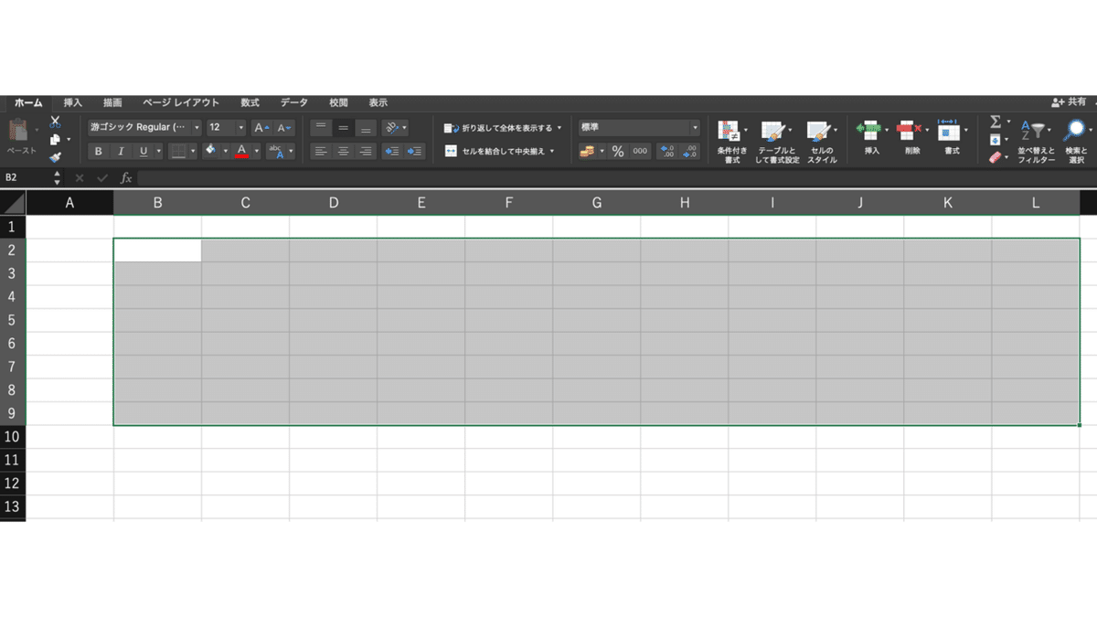
Task: Apply percent style icon
Action: pos(618,151)
